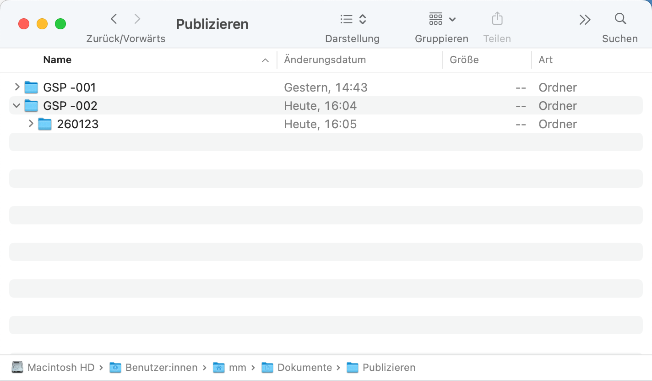Screen dimensions: 652x381
Task: Open the toolbar overflow chevron icon
Action: (585, 19)
